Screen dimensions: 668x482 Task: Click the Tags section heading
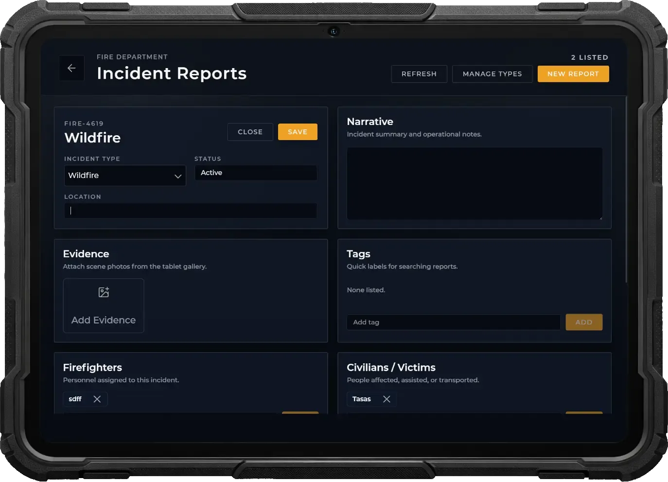(x=358, y=254)
